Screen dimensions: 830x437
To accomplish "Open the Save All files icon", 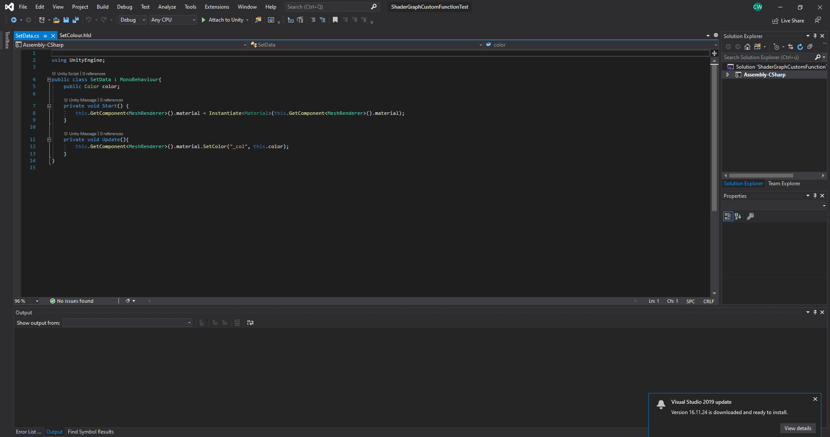I will [76, 20].
